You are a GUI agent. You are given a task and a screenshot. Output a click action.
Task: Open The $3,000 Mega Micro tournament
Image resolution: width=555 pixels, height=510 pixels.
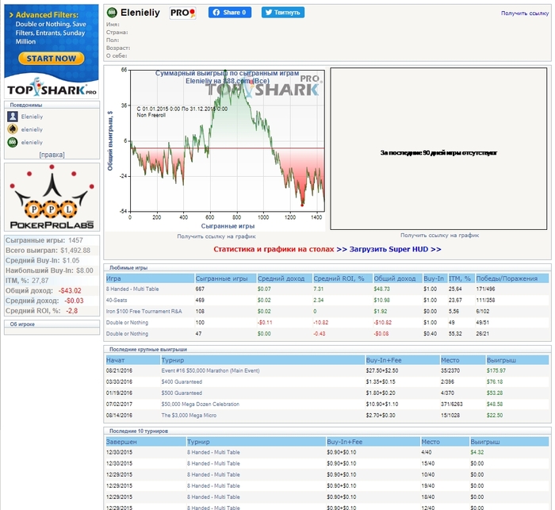(x=189, y=415)
